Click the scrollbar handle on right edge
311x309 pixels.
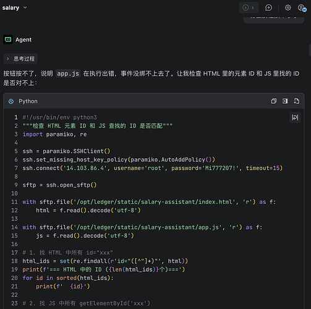coord(310,50)
